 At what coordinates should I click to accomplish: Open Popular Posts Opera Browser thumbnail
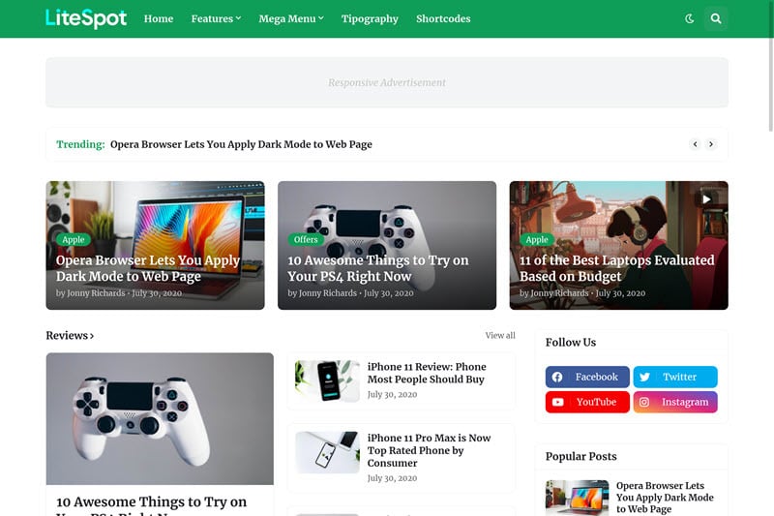[577, 498]
